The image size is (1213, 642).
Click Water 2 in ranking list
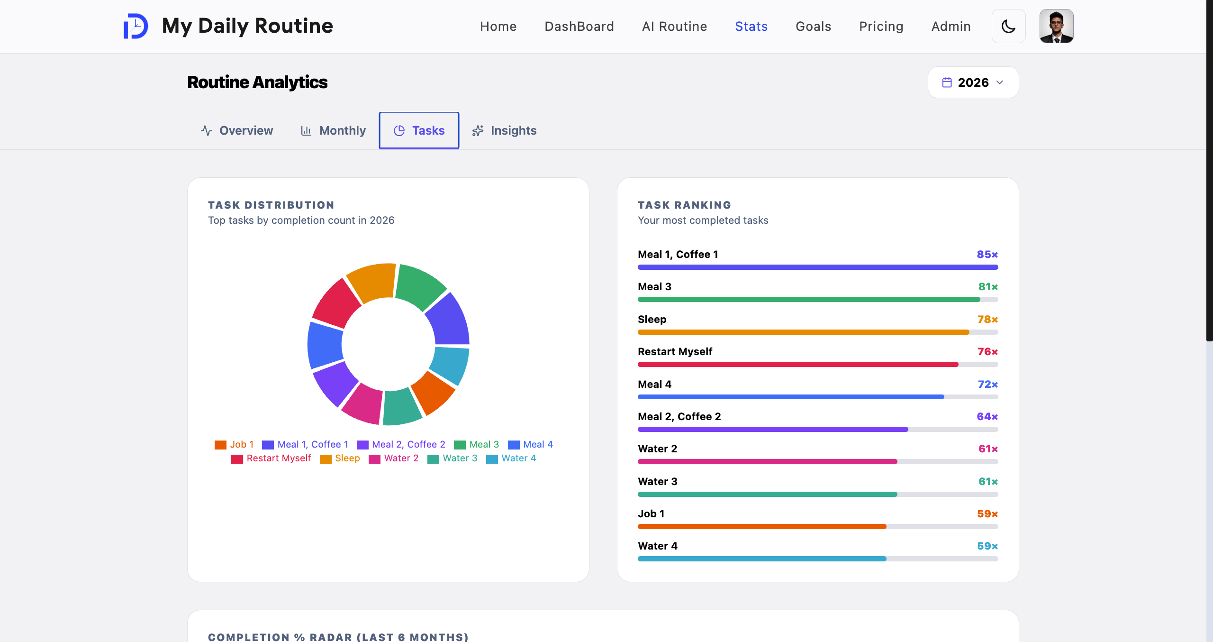point(658,449)
